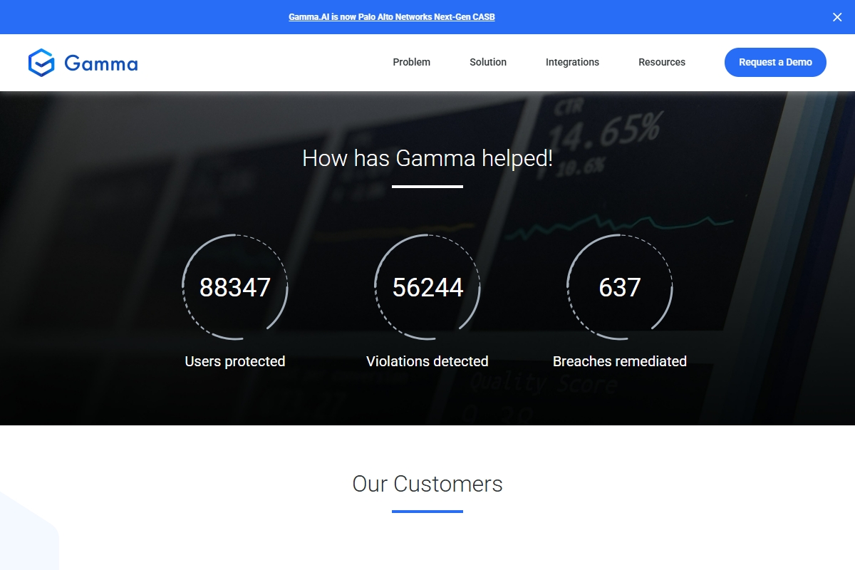Viewport: 855px width, 570px height.
Task: Dismiss the blue announcement banner
Action: click(x=837, y=17)
